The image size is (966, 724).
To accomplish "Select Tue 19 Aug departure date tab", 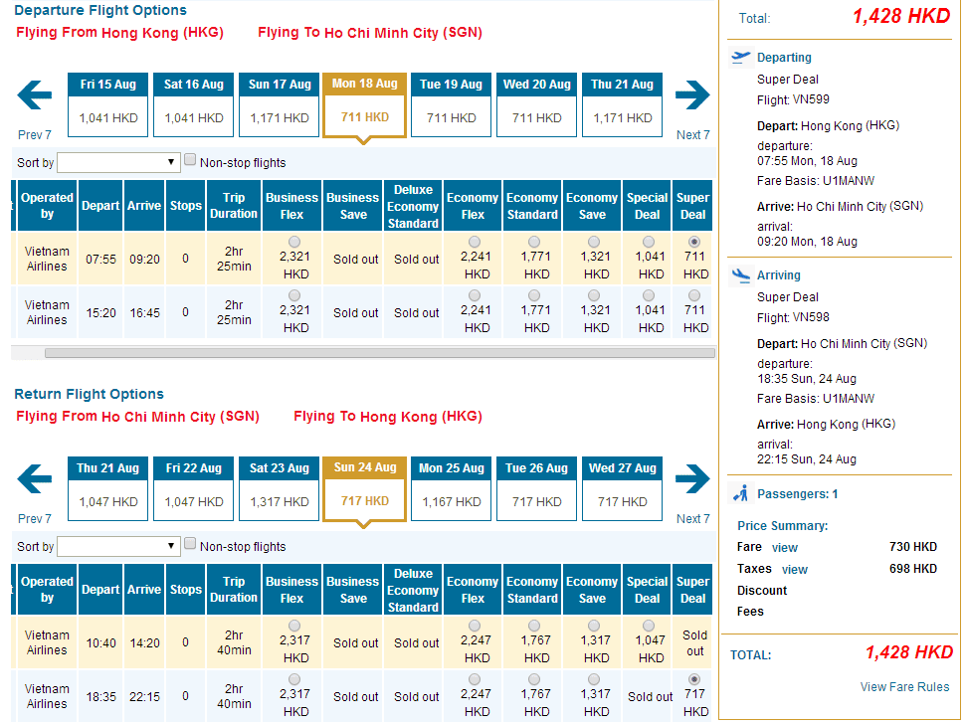I will click(x=451, y=104).
